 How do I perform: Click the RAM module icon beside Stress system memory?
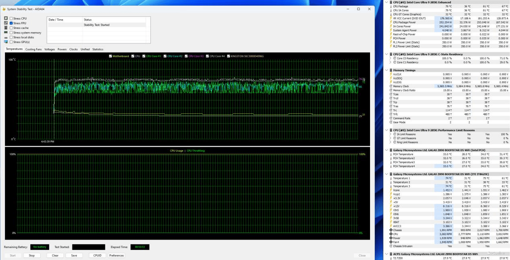point(6,33)
